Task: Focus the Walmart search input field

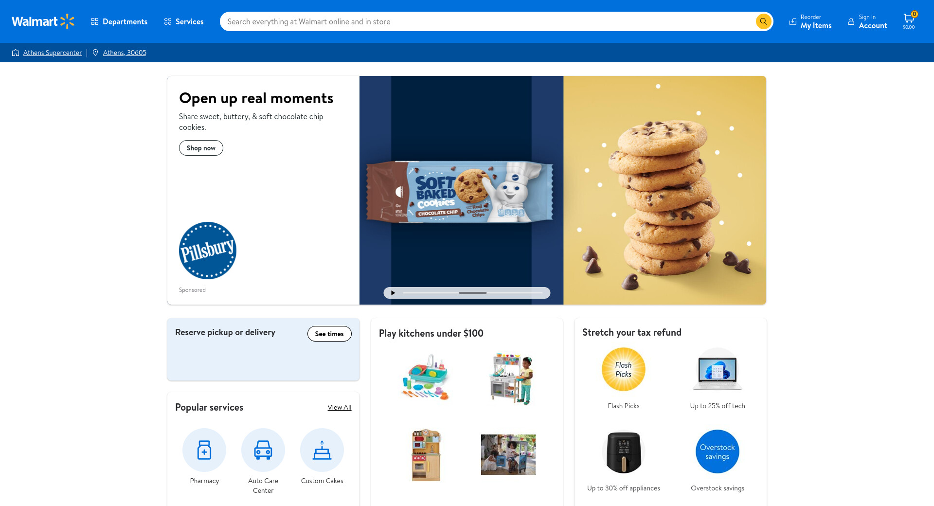Action: pyautogui.click(x=489, y=21)
